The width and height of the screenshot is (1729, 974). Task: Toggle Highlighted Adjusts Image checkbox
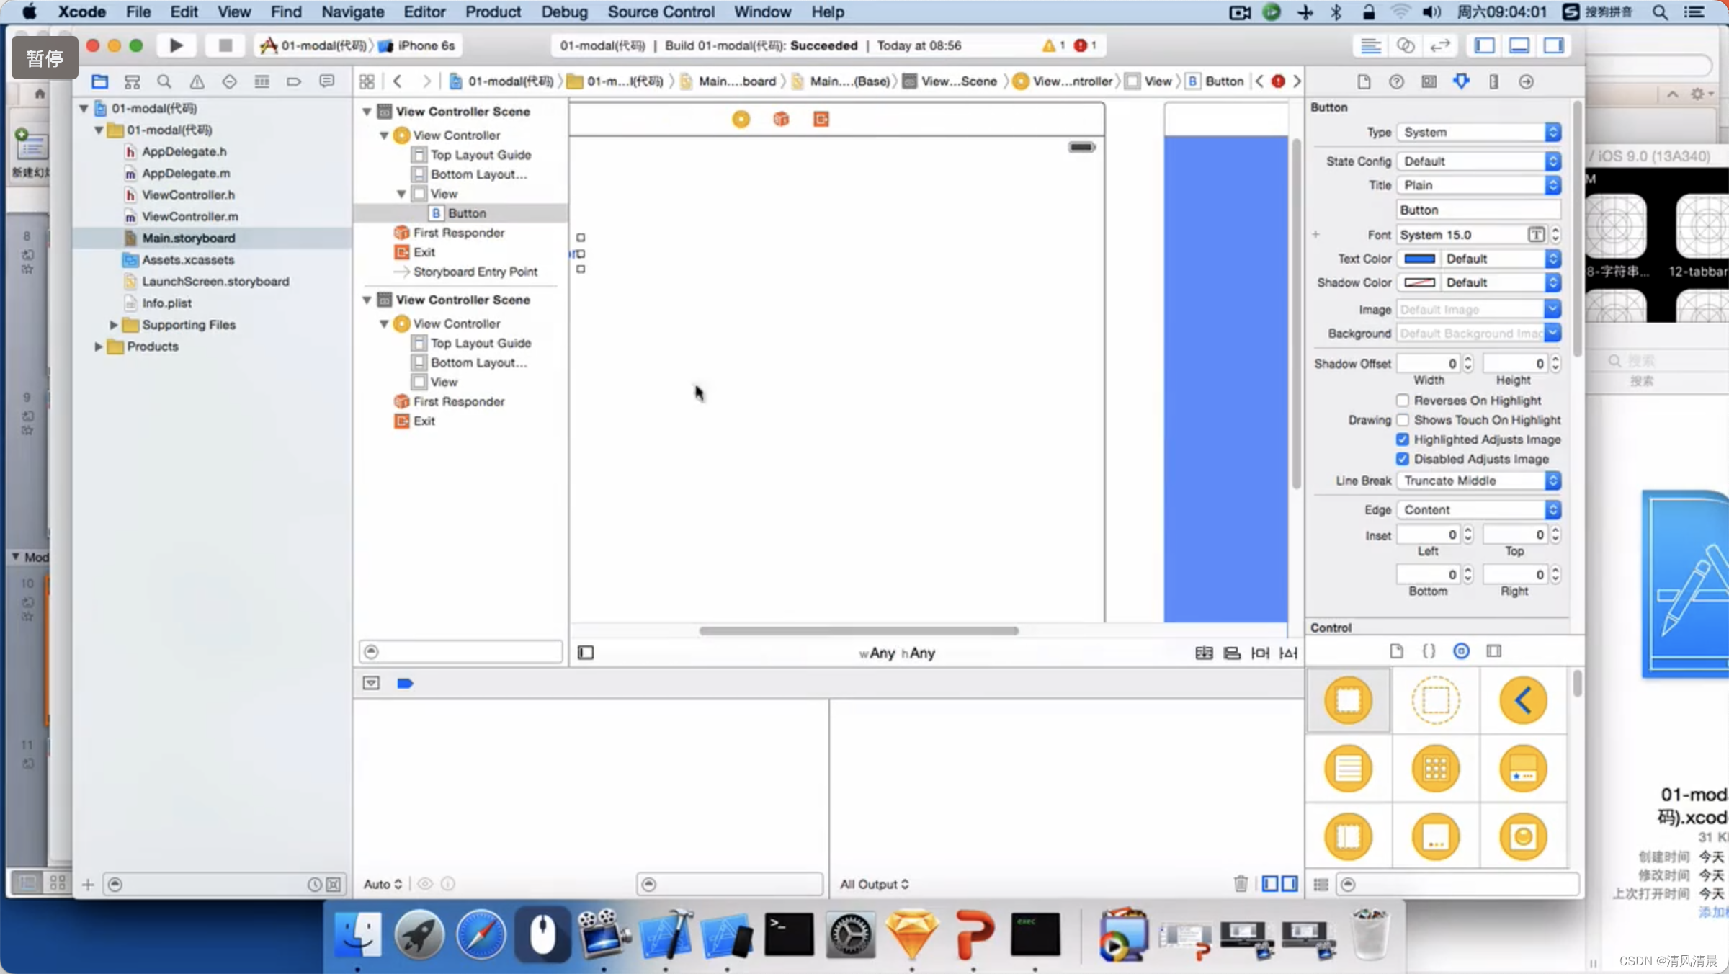click(1403, 439)
